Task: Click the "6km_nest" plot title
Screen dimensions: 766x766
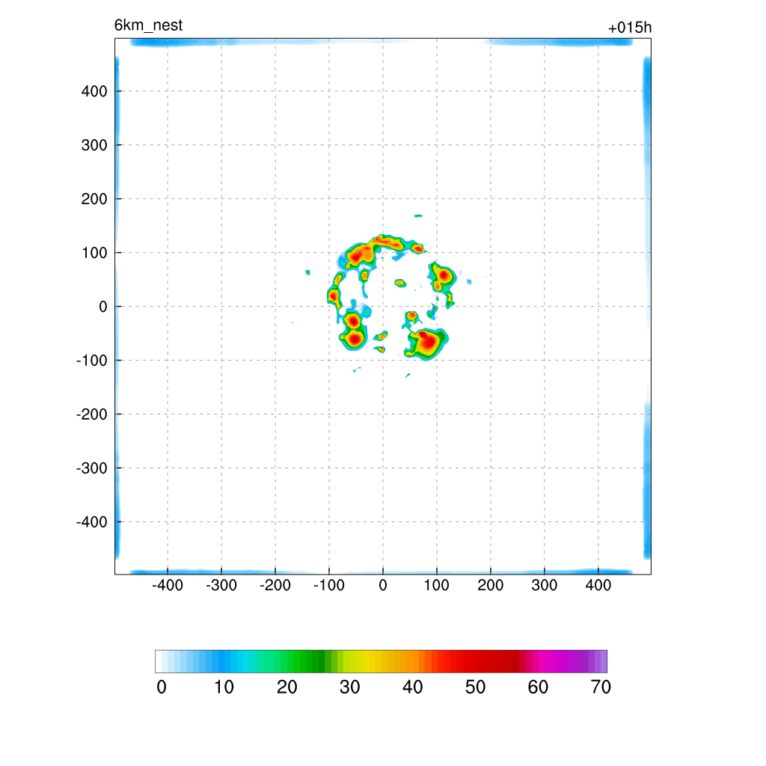Action: 148,25
